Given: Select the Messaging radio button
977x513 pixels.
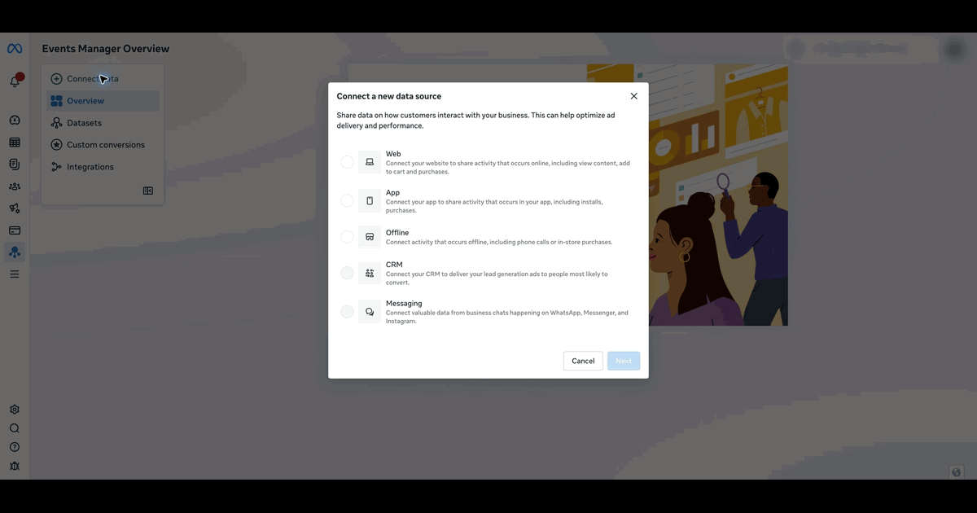Looking at the screenshot, I should pos(347,312).
